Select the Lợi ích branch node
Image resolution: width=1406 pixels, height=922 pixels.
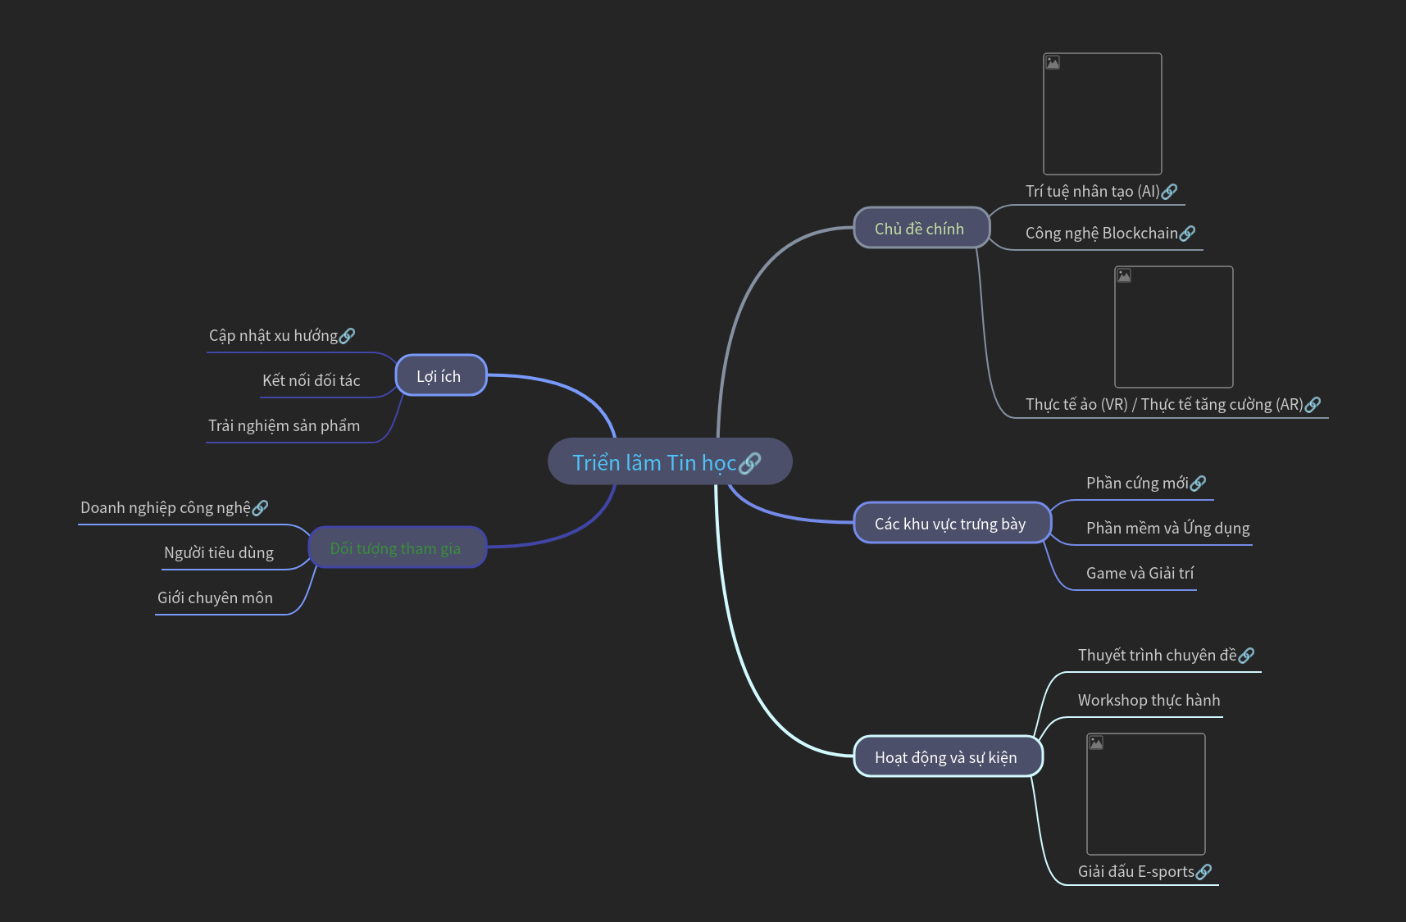tap(440, 376)
